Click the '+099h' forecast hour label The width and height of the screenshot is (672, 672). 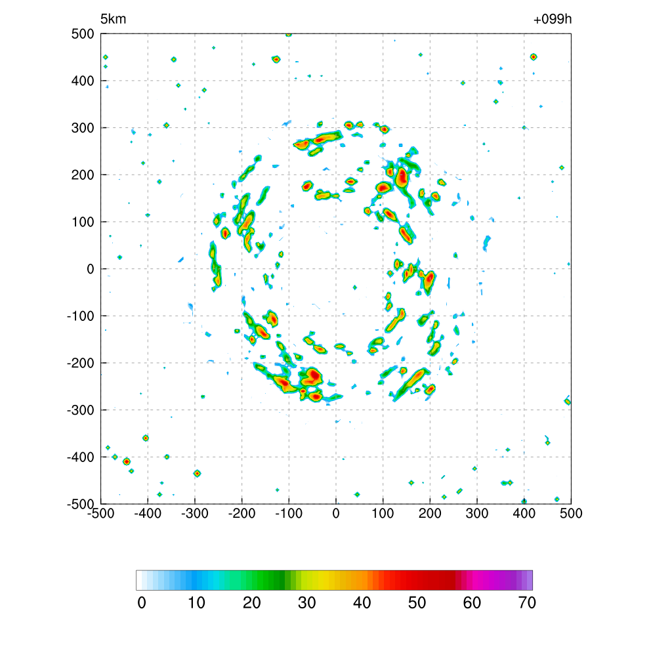pyautogui.click(x=552, y=19)
